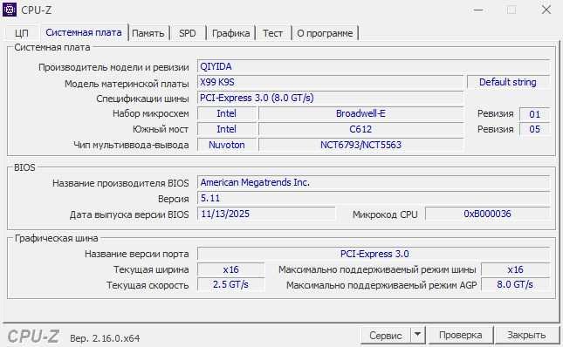This screenshot has width=563, height=347.
Task: Click the Проверка button
Action: (460, 335)
